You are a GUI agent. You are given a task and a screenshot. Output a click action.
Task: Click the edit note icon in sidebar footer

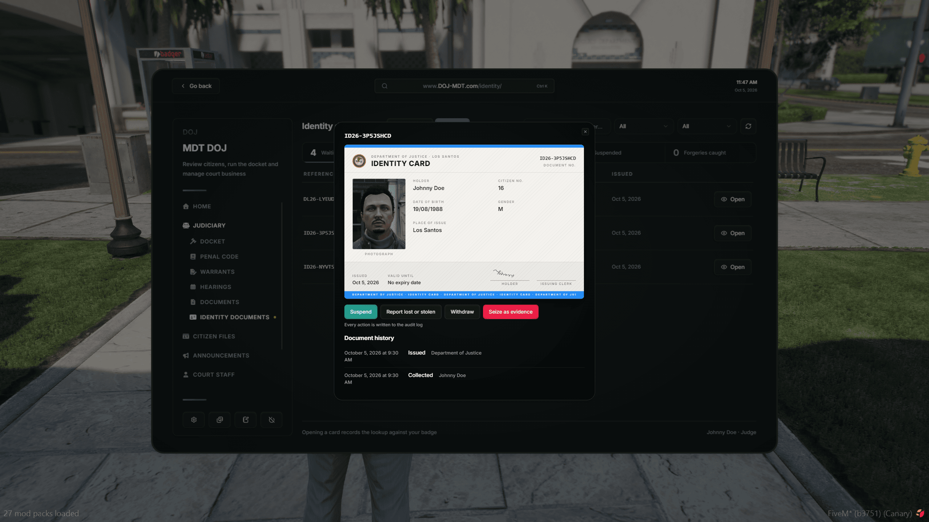coord(246,420)
